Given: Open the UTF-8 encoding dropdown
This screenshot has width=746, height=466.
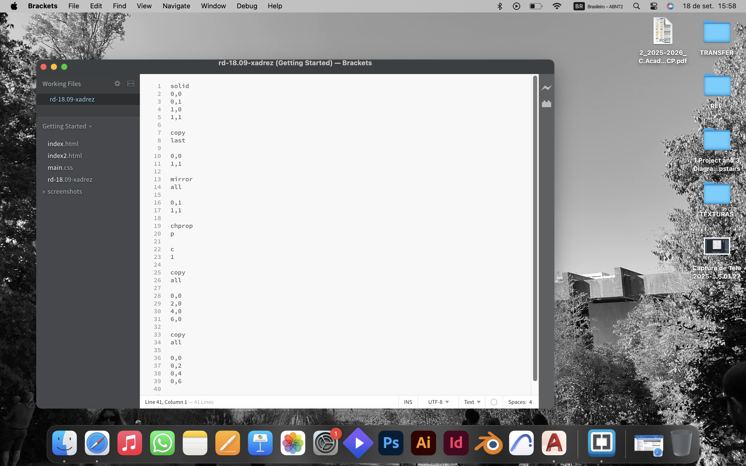Looking at the screenshot, I should [x=438, y=402].
